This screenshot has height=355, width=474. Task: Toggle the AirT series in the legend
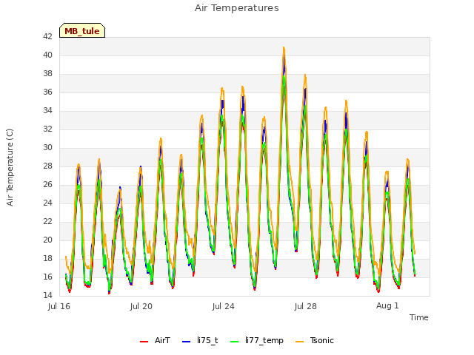click(x=155, y=340)
